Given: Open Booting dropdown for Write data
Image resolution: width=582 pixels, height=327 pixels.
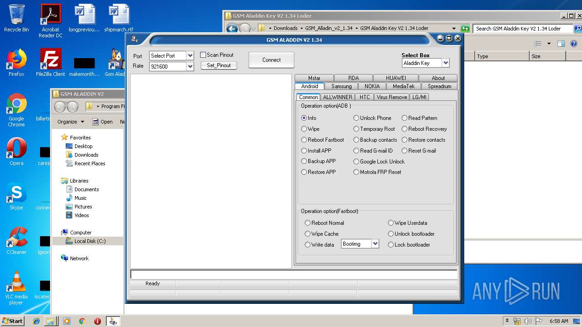Looking at the screenshot, I should [x=375, y=244].
